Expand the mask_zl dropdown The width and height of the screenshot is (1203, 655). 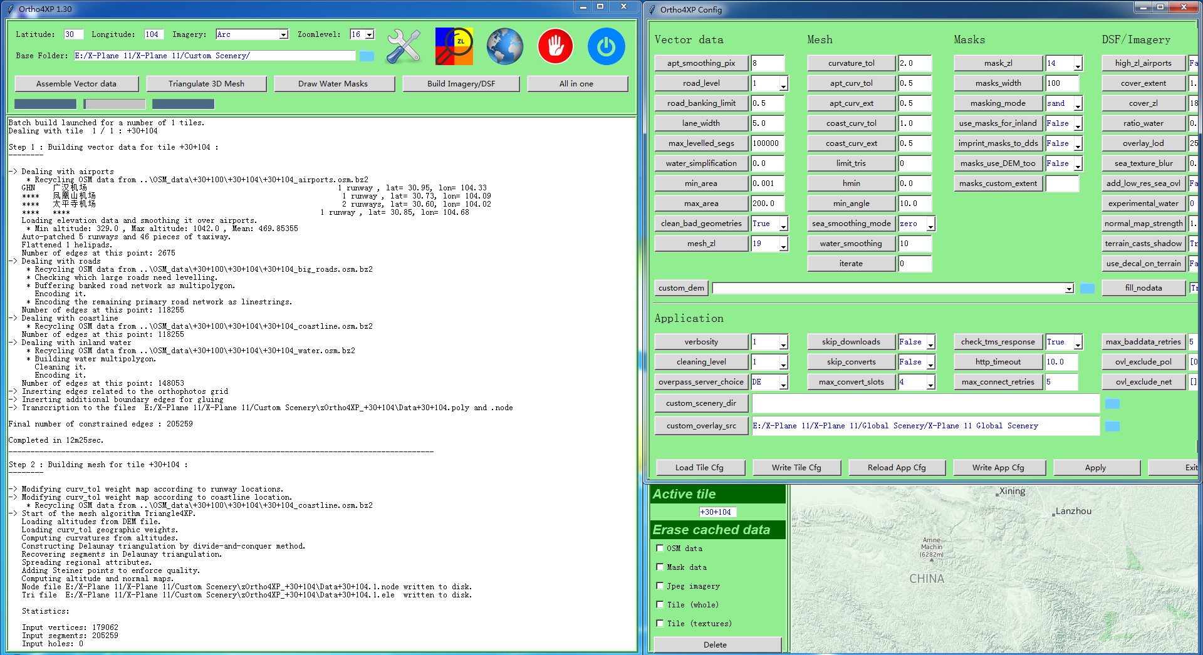click(x=1078, y=63)
